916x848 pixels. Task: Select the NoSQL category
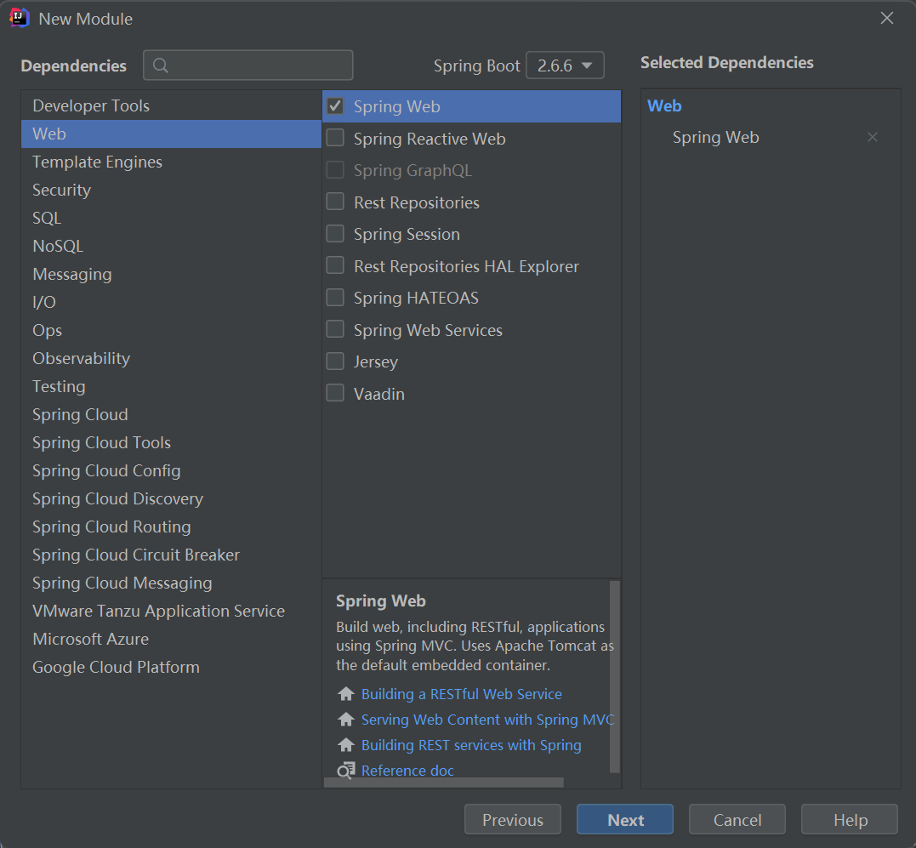pyautogui.click(x=171, y=246)
